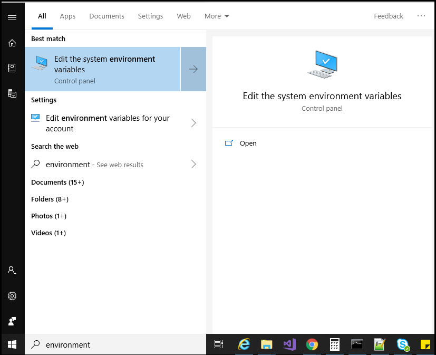Viewport: 436px width, 355px height.
Task: Expand the More dropdown
Action: pyautogui.click(x=217, y=16)
